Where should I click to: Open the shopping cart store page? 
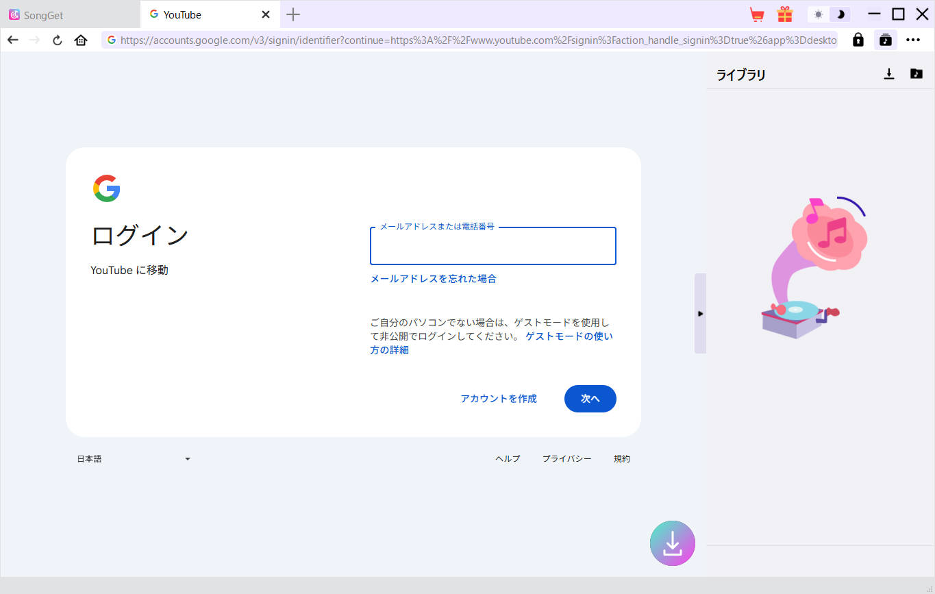point(756,14)
